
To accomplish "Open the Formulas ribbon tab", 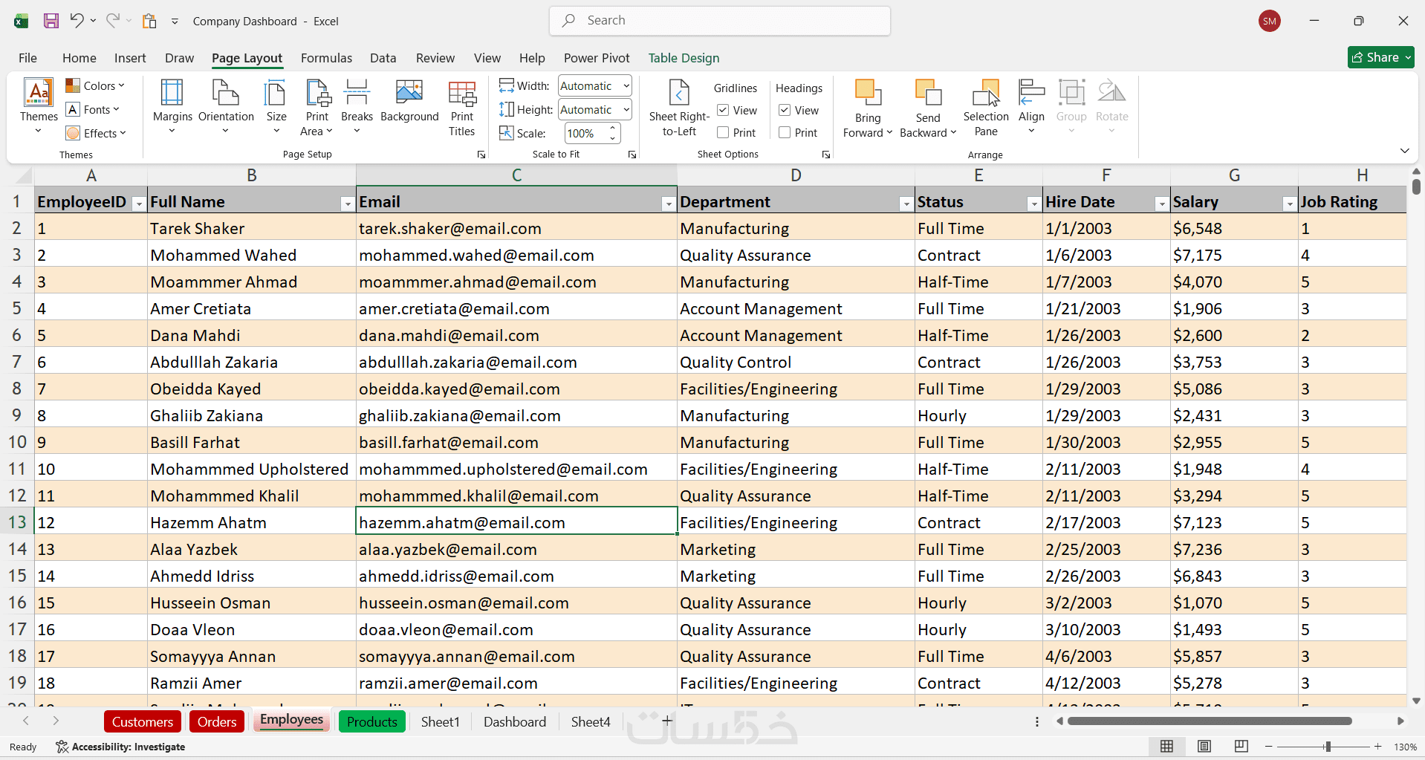I will coord(326,58).
